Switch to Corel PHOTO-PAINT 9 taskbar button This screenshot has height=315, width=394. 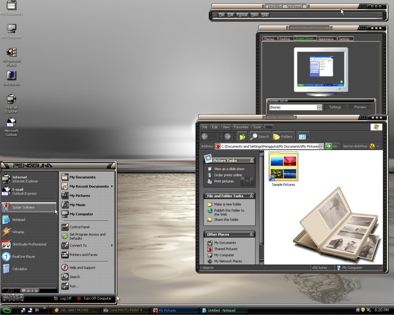click(125, 310)
